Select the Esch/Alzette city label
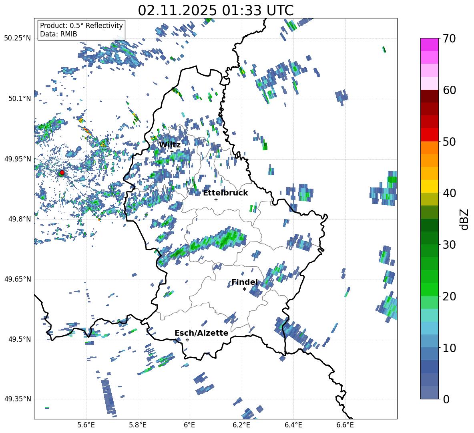 tap(201, 333)
